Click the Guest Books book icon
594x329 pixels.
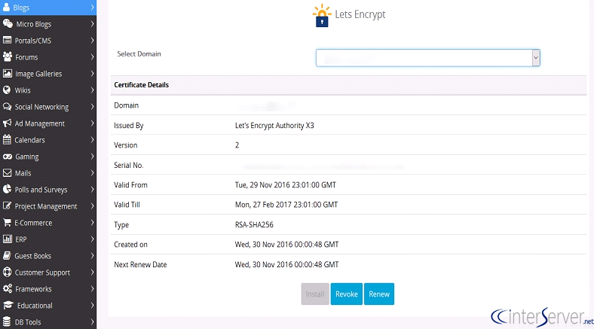[x=7, y=256]
